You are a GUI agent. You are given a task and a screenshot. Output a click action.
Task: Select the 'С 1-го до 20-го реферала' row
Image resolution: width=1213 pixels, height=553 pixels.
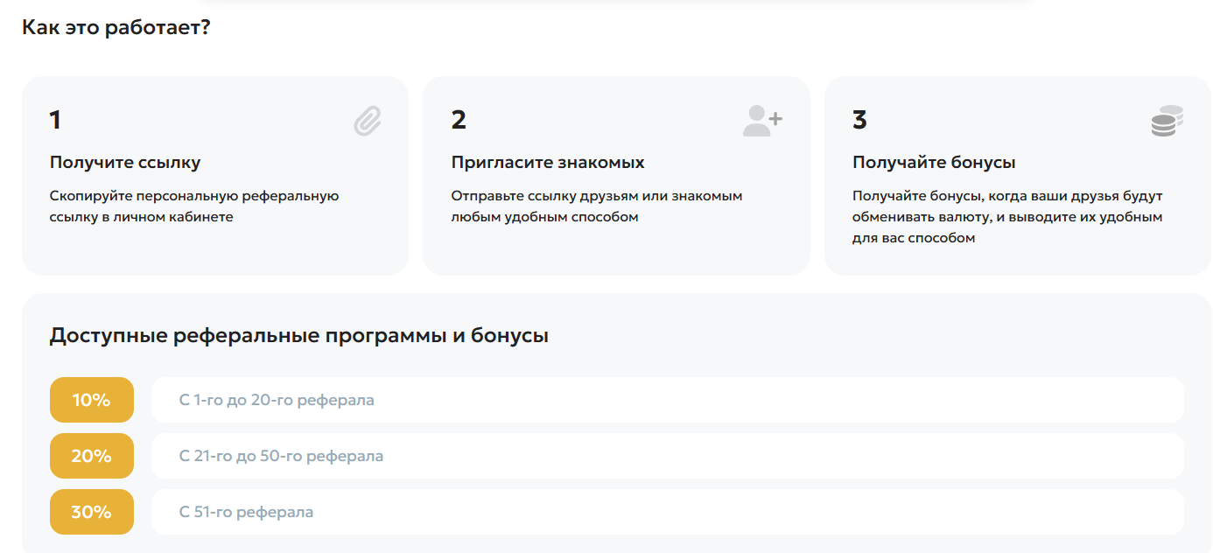click(667, 400)
